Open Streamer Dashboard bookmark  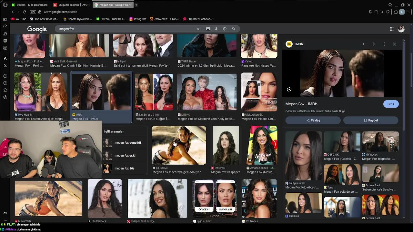197,19
